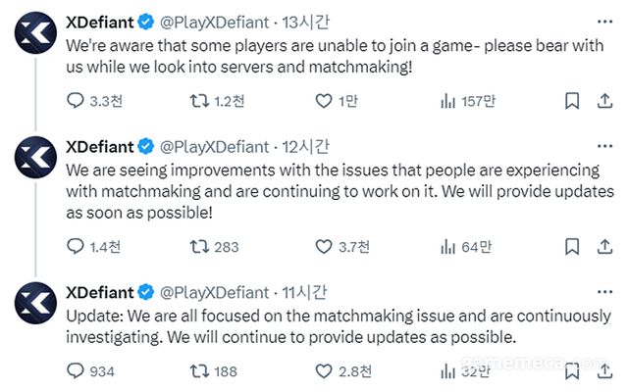Like the tweet with 3.7천 likes
The width and height of the screenshot is (628, 392).
pyautogui.click(x=325, y=246)
